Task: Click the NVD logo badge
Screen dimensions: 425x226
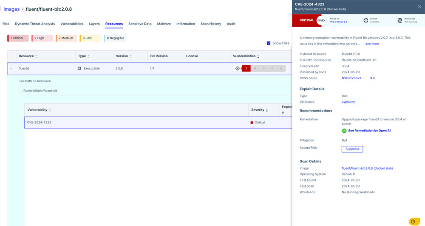Action: pyautogui.click(x=321, y=20)
